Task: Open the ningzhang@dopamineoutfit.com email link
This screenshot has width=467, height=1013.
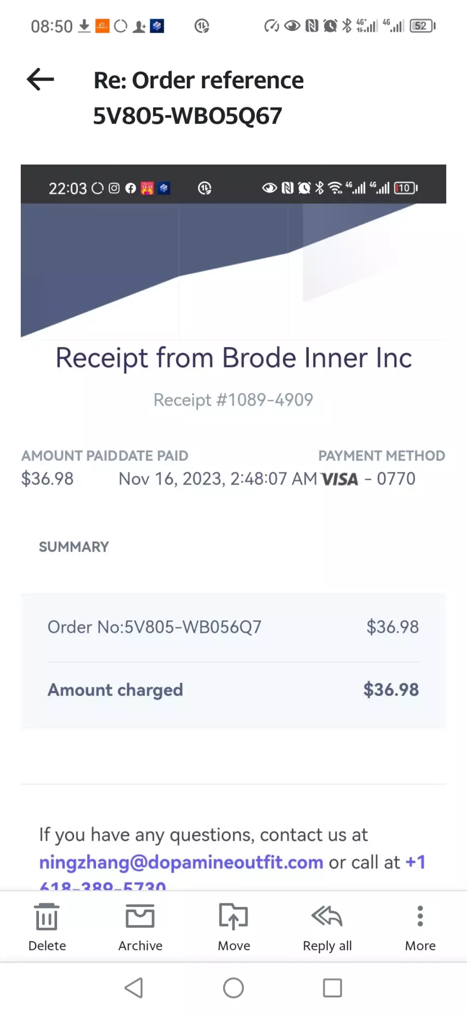Action: 181,862
